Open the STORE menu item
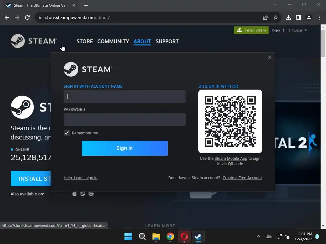Viewport: 326px width, 244px height. click(85, 41)
